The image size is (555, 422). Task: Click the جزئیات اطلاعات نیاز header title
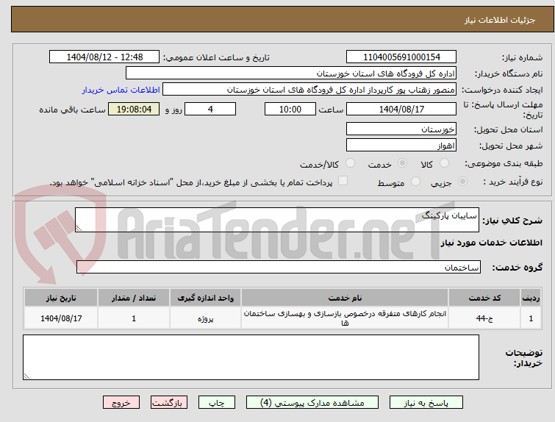[500, 20]
